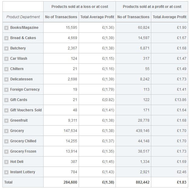Click the Product Department column header
This screenshot has height=189, width=190.
(x=23, y=17)
